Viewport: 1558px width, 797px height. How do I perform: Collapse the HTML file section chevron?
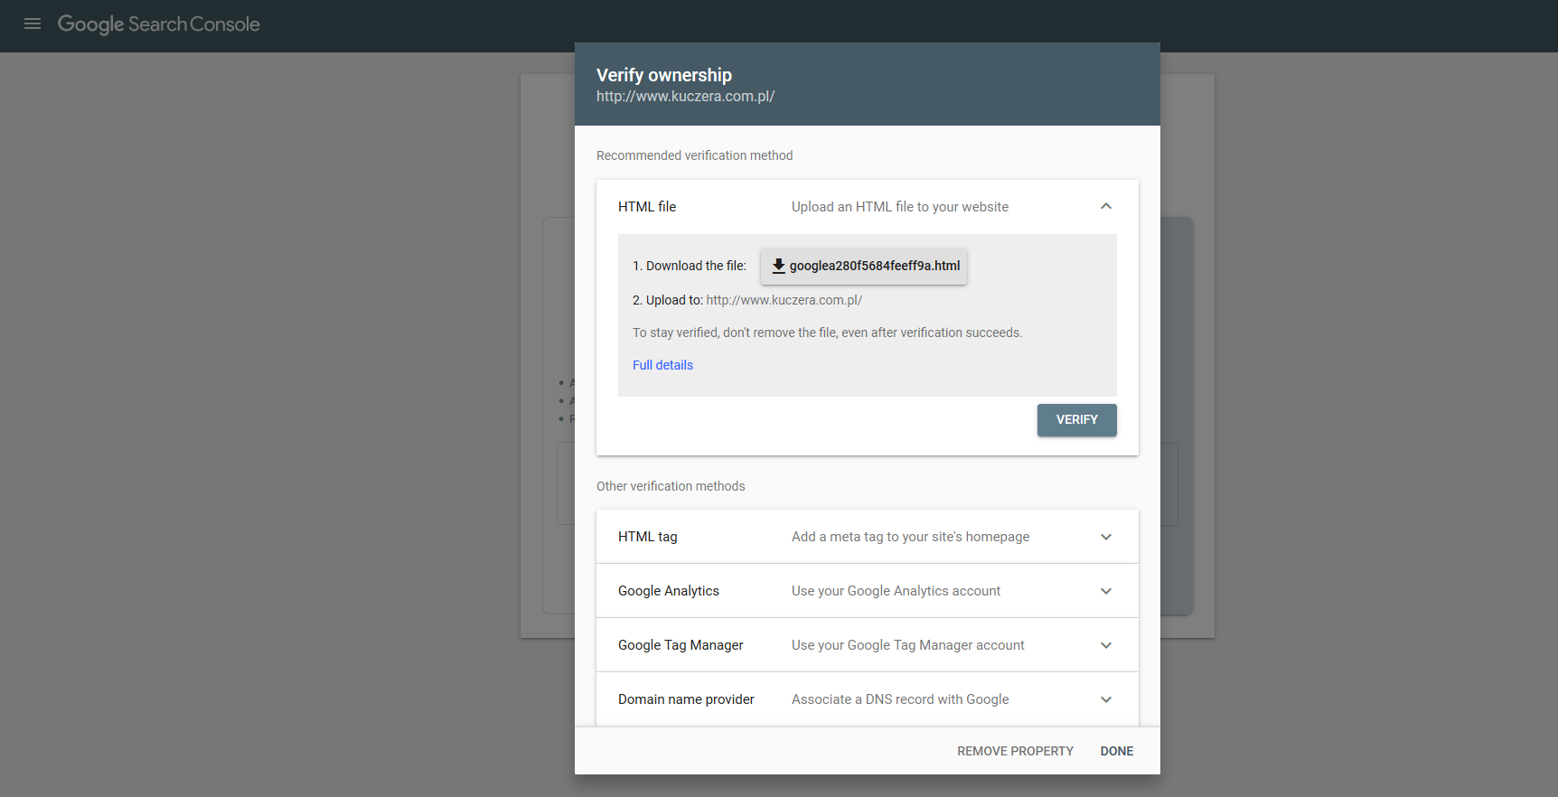[x=1105, y=207]
